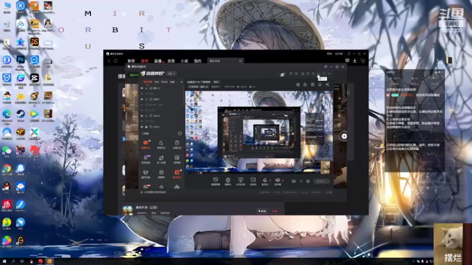Open the recording camera icon near settings
472x265 pixels.
click(x=294, y=181)
